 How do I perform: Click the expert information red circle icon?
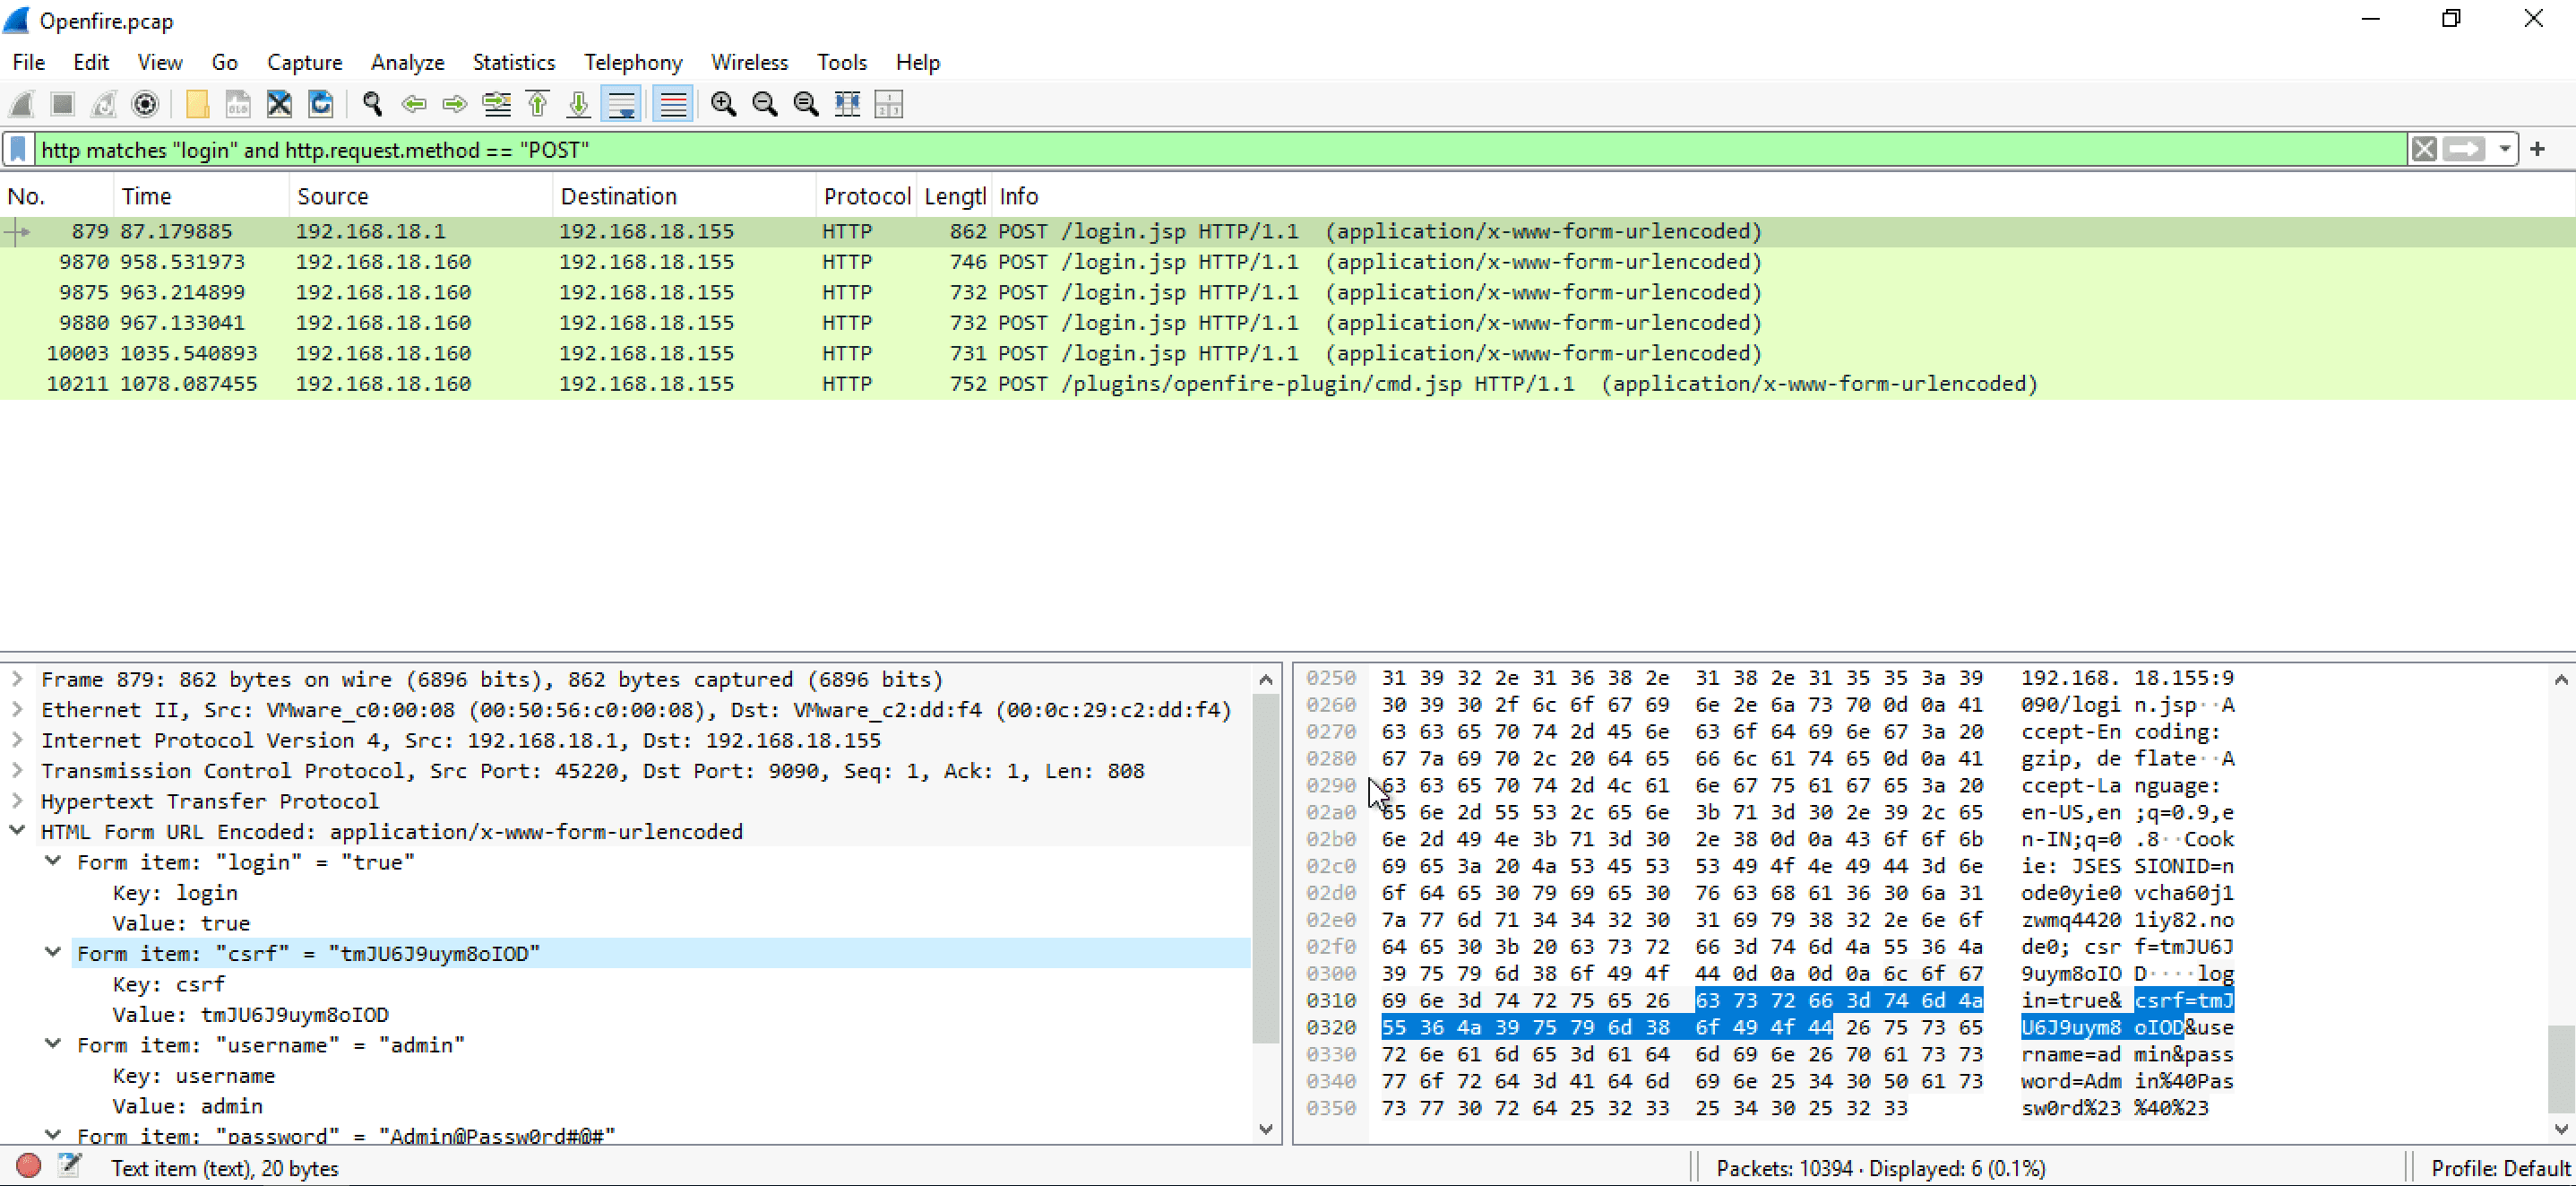tap(28, 1166)
